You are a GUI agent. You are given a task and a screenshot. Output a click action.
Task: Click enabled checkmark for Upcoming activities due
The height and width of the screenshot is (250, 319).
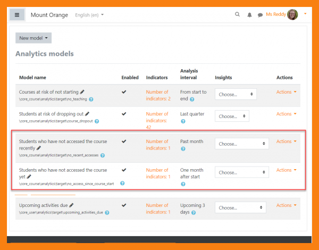point(124,205)
